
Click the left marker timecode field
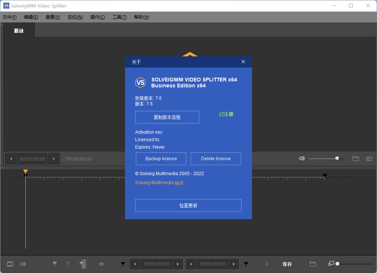(x=156, y=264)
